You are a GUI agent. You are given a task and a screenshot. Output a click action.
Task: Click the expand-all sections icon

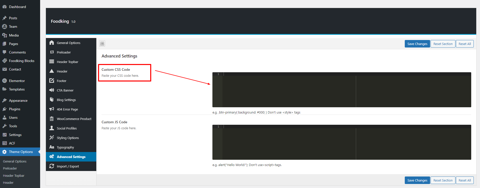point(102,43)
